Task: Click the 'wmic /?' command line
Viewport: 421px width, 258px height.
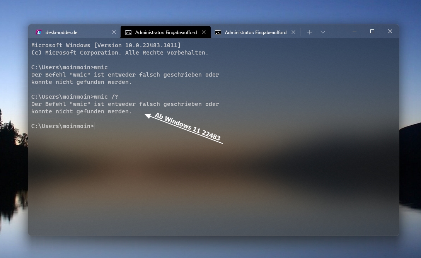Action: click(x=75, y=96)
